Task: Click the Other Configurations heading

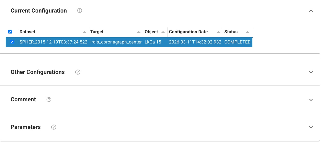Action: (x=38, y=72)
